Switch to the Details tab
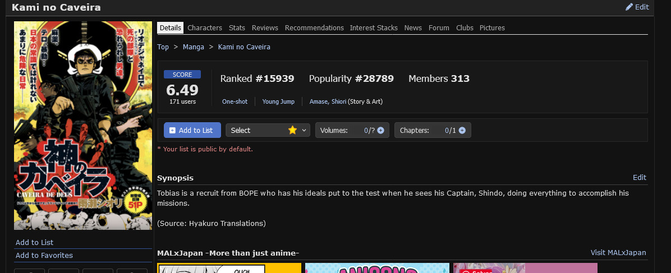The height and width of the screenshot is (273, 671). [x=171, y=28]
